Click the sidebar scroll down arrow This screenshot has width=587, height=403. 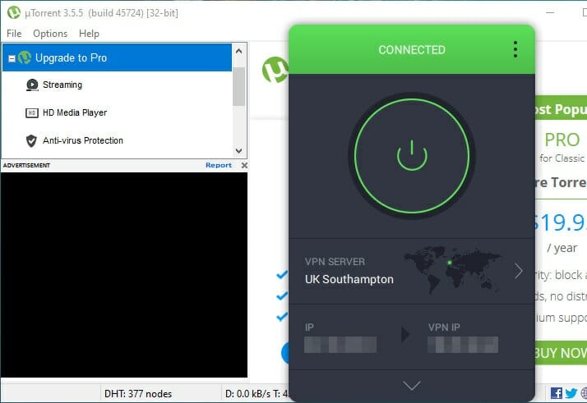coord(239,151)
